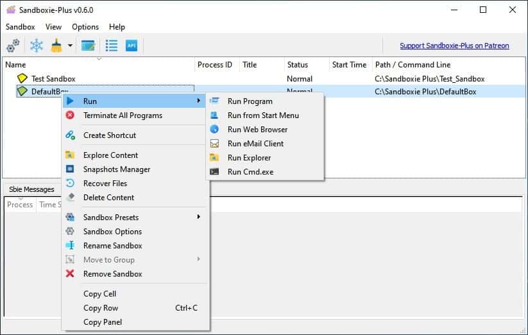Image resolution: width=528 pixels, height=335 pixels.
Task: Click the snowflake toolbar icon
Action: (37, 46)
